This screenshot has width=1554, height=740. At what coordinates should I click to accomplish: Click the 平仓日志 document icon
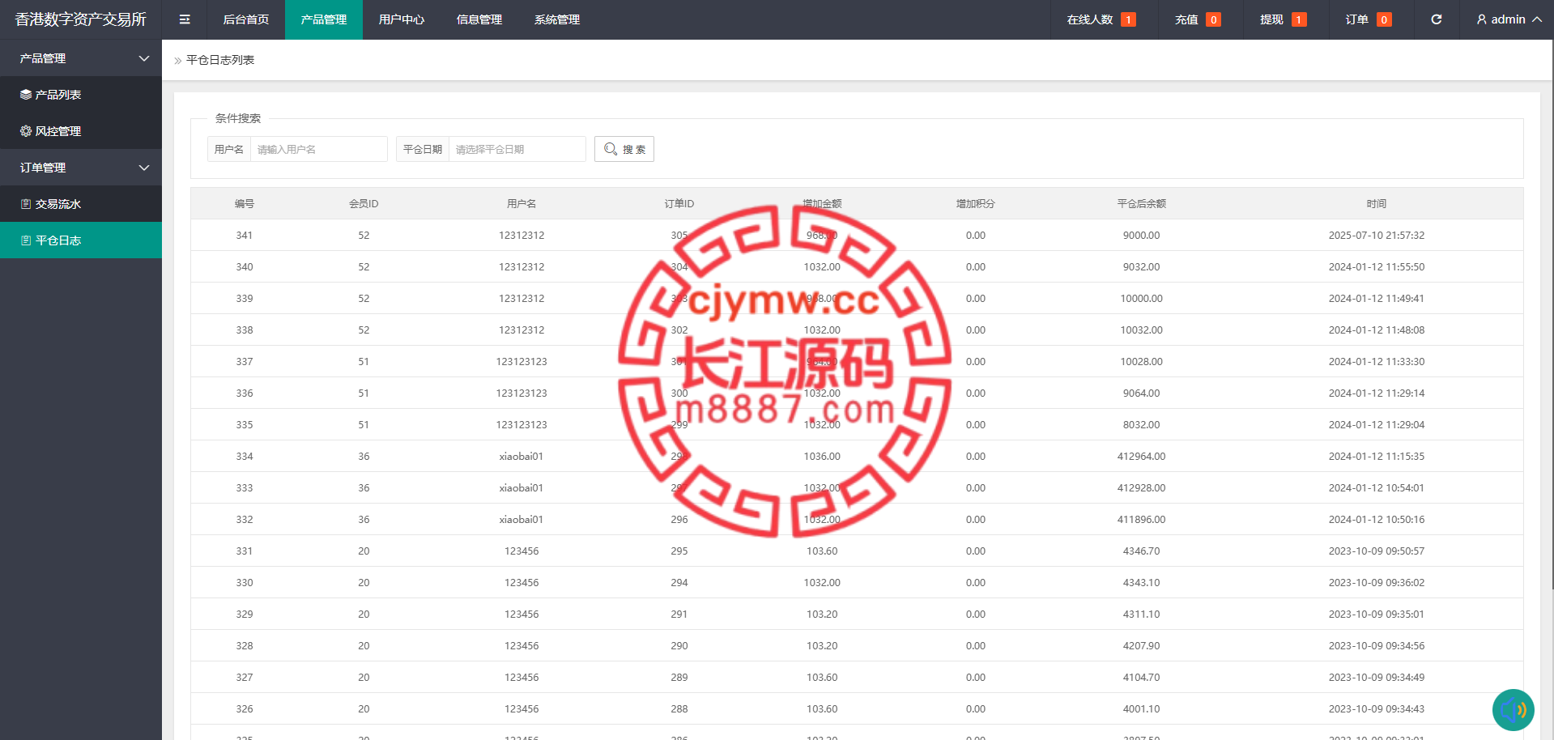tap(26, 240)
